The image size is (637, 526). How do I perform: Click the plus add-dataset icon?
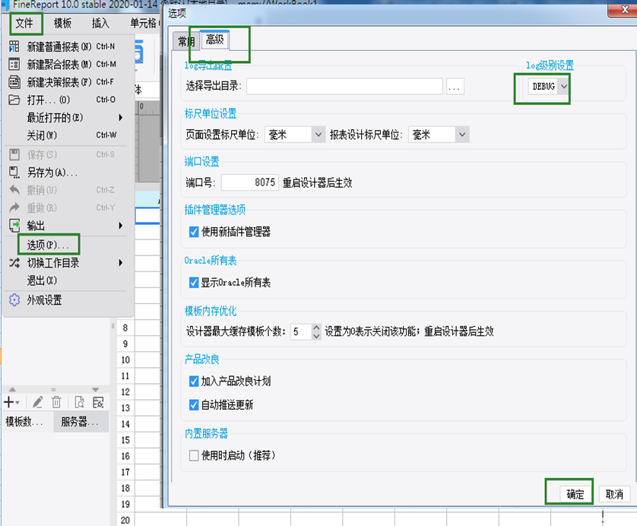pyautogui.click(x=11, y=402)
